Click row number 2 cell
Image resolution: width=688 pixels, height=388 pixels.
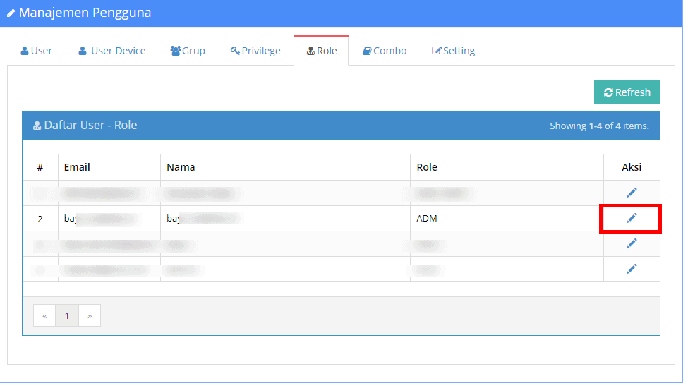point(40,219)
